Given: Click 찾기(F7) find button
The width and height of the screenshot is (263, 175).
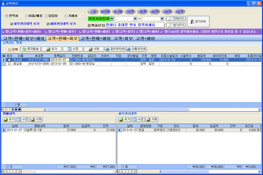Looking at the screenshot, I should [x=176, y=25].
